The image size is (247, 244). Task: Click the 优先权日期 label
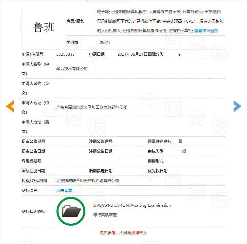pyautogui.click(x=158, y=171)
